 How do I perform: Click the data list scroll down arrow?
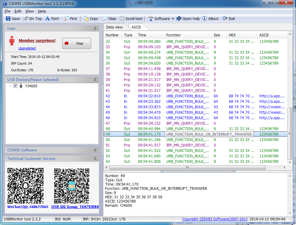point(290,162)
